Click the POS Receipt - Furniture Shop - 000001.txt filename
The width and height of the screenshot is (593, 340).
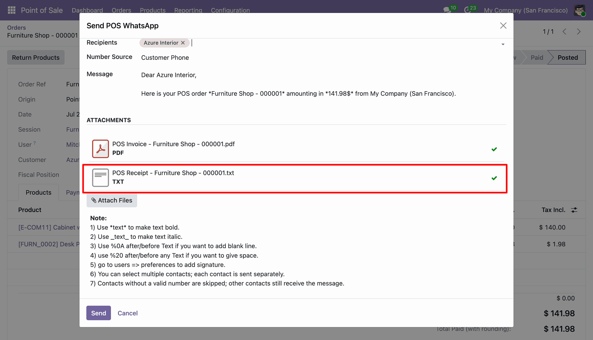tap(173, 173)
